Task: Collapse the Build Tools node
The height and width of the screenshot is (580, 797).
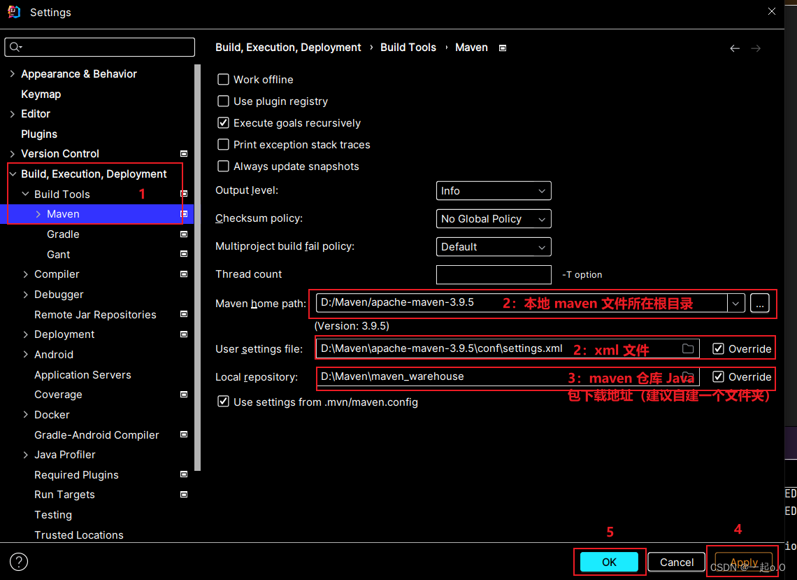Action: pyautogui.click(x=25, y=194)
